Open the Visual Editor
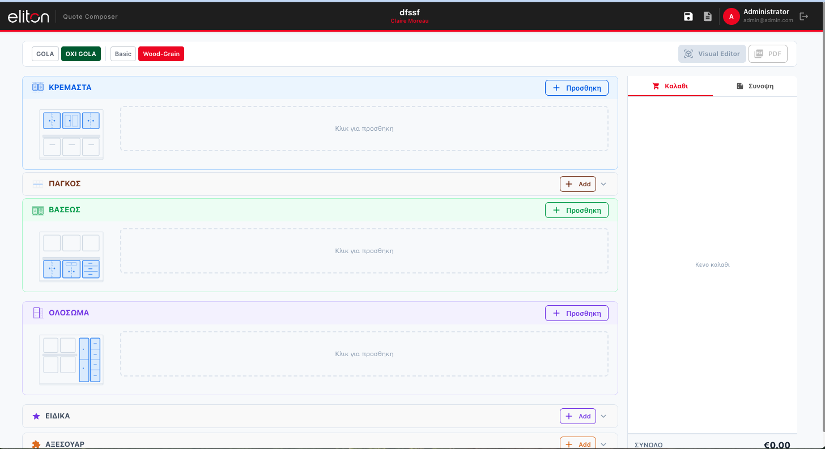 [x=712, y=54]
